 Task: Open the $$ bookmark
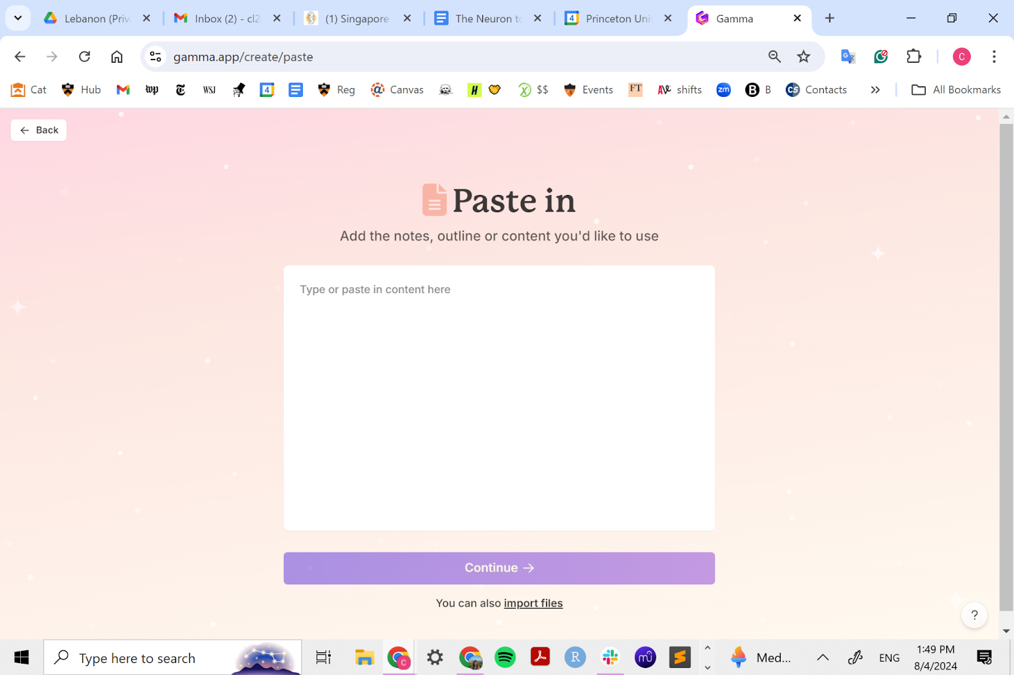(533, 90)
